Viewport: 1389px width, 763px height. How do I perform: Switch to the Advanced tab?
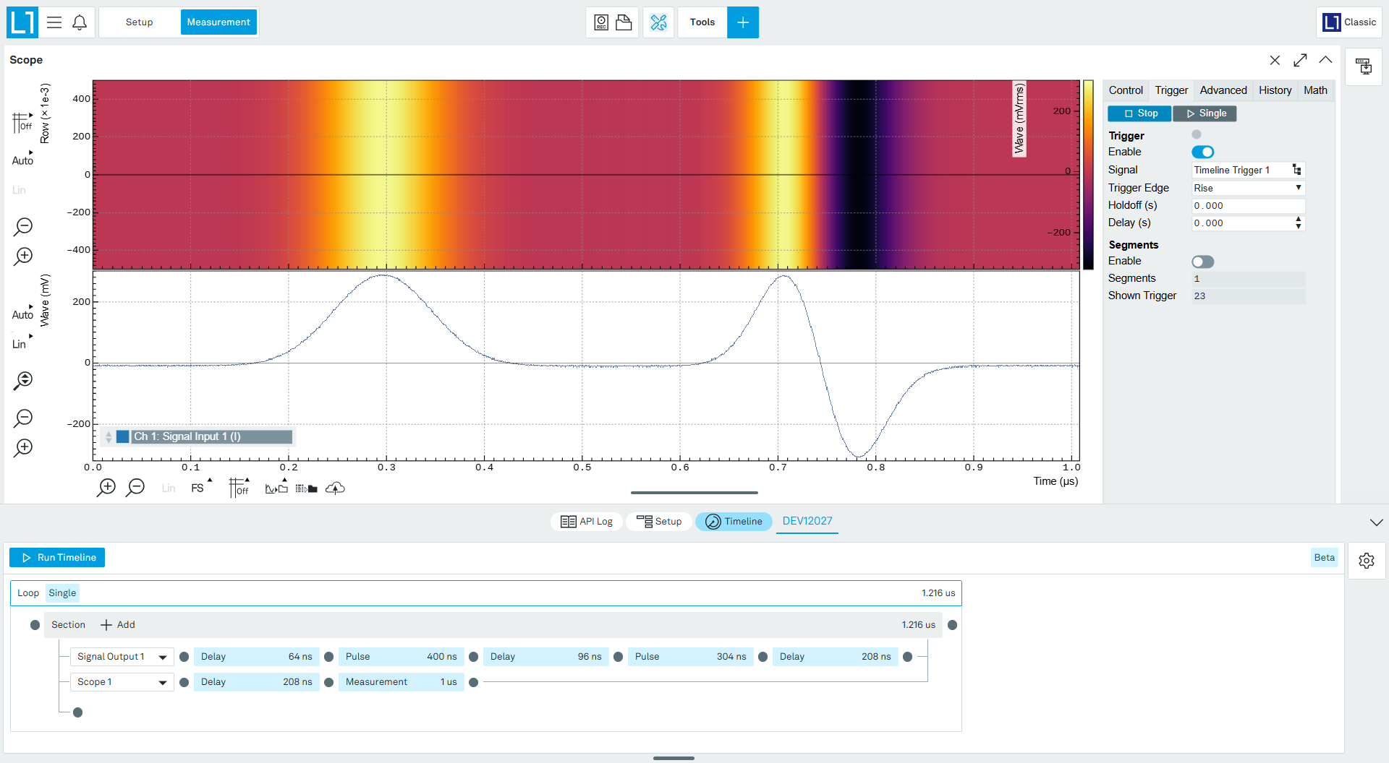pos(1223,90)
